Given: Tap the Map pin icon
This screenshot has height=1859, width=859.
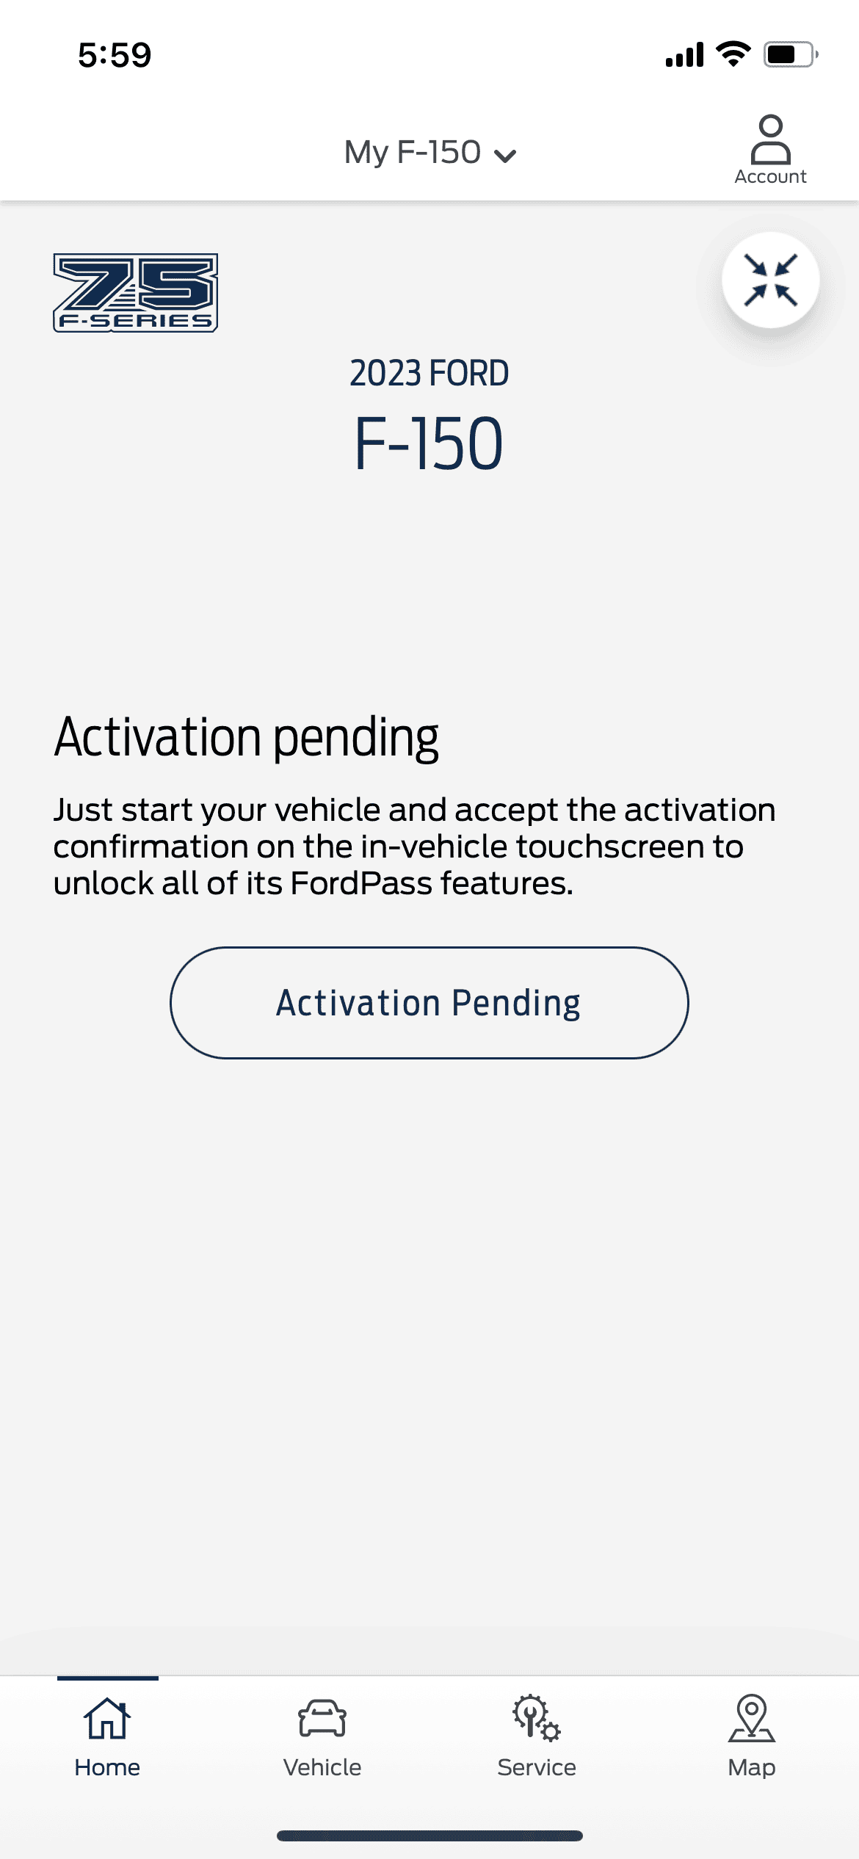Looking at the screenshot, I should (751, 1719).
